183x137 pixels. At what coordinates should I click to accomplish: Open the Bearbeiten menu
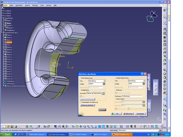19,5
